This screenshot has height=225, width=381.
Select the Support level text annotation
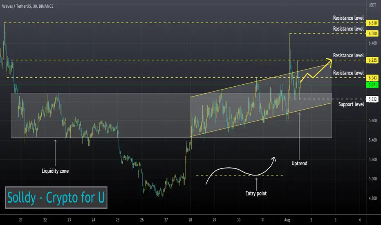point(351,104)
